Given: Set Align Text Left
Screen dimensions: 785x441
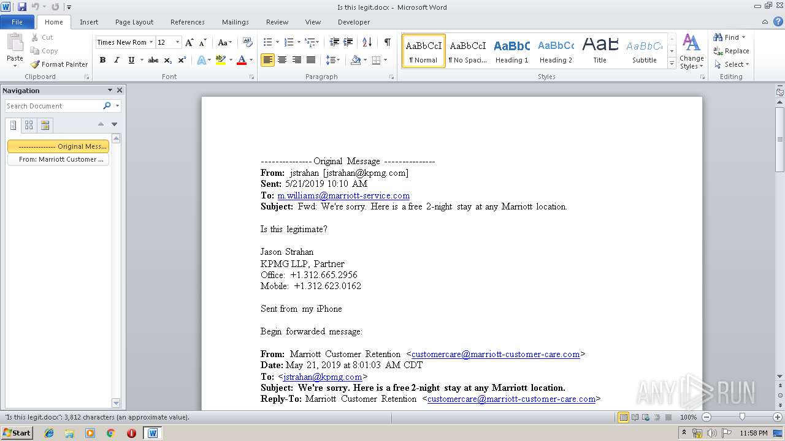Looking at the screenshot, I should click(267, 60).
